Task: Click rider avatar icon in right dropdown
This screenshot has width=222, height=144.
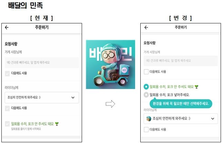Action: click(x=149, y=119)
